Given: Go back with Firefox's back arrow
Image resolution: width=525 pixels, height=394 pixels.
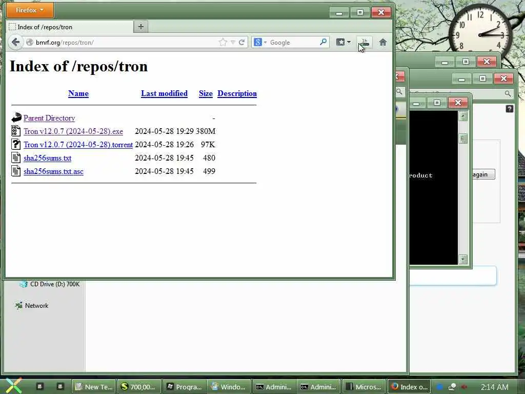Looking at the screenshot, I should tap(15, 42).
